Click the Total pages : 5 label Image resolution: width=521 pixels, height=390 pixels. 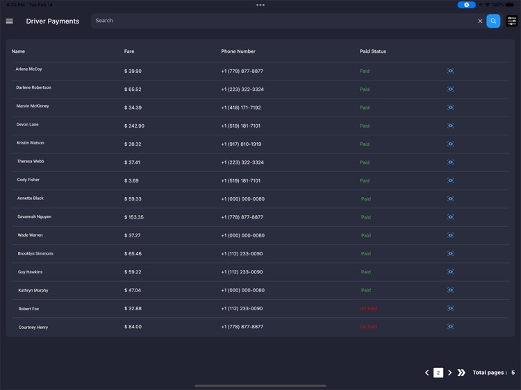point(494,373)
